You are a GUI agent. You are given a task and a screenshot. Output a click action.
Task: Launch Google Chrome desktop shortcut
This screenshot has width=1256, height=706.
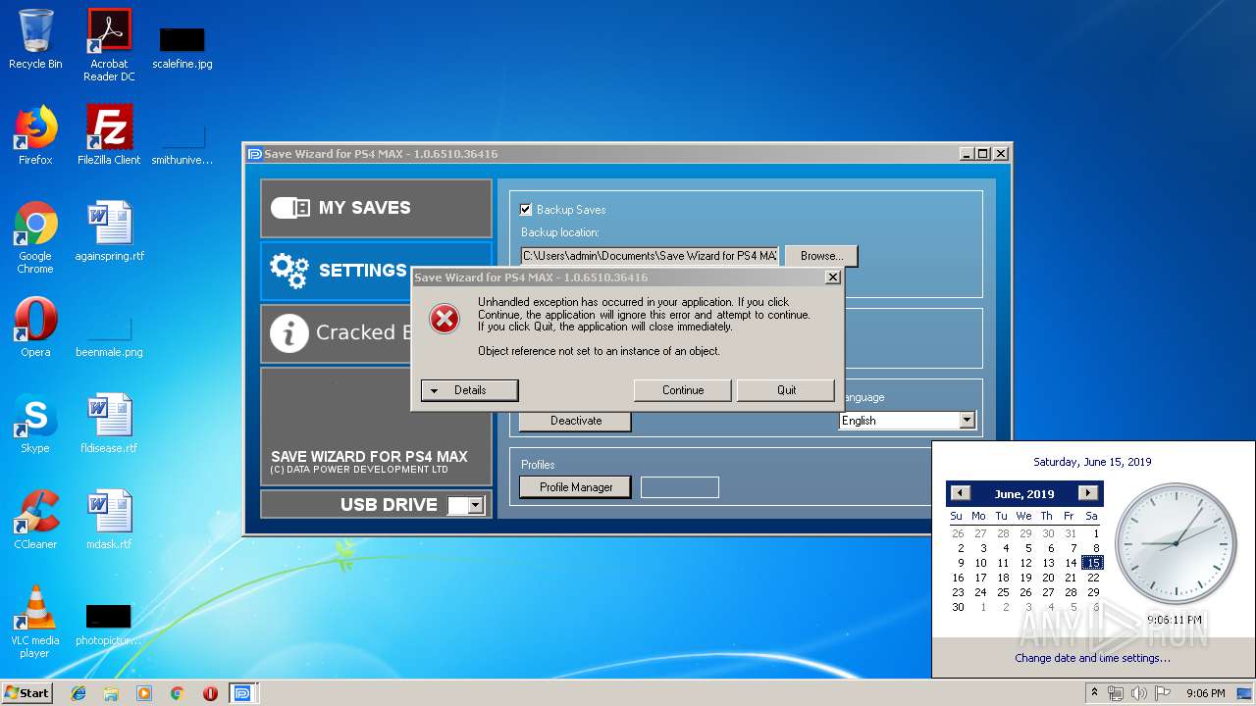coord(35,237)
